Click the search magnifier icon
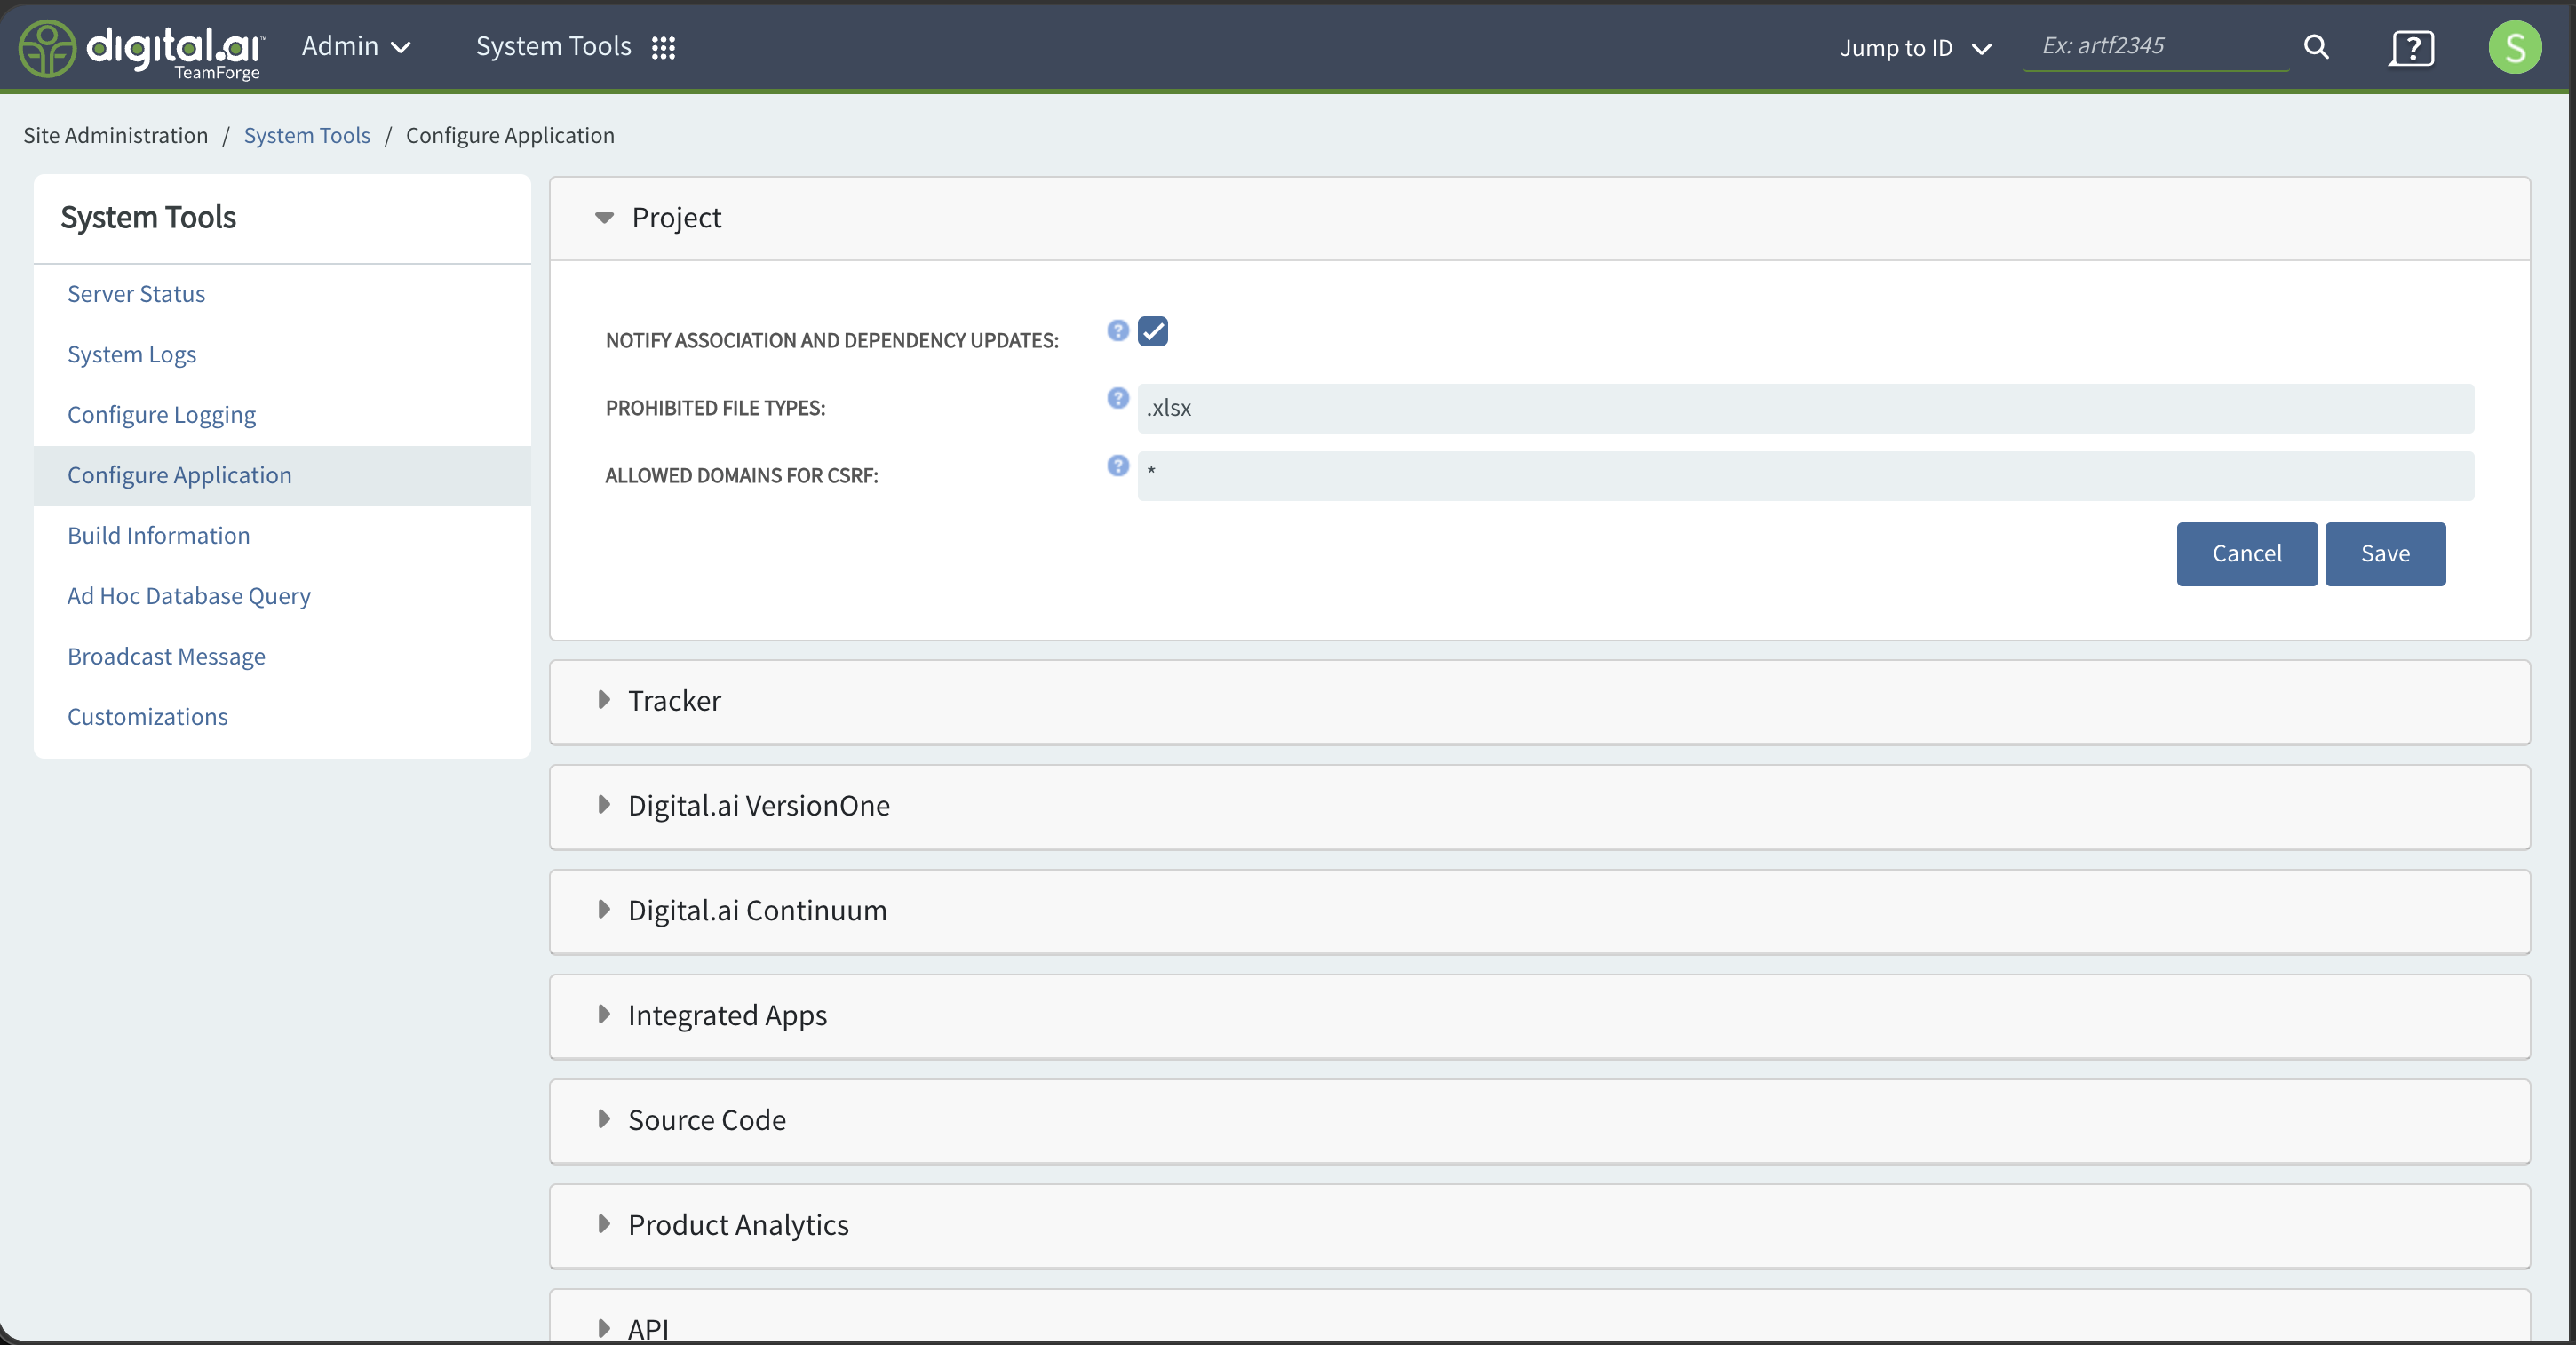 [2316, 47]
